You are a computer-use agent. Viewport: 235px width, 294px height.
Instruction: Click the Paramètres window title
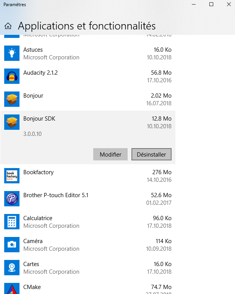(15, 5)
